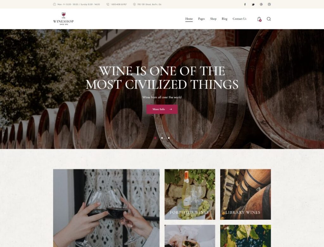Image resolution: width=324 pixels, height=247 pixels.
Task: Select the third slider dot
Action: pos(169,138)
